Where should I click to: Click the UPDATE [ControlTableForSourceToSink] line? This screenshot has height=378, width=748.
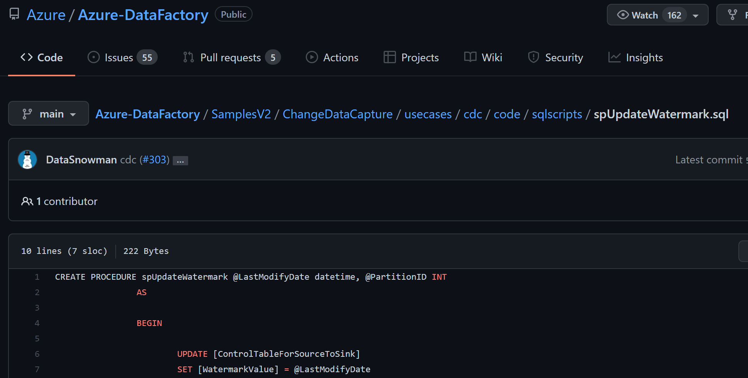(268, 354)
